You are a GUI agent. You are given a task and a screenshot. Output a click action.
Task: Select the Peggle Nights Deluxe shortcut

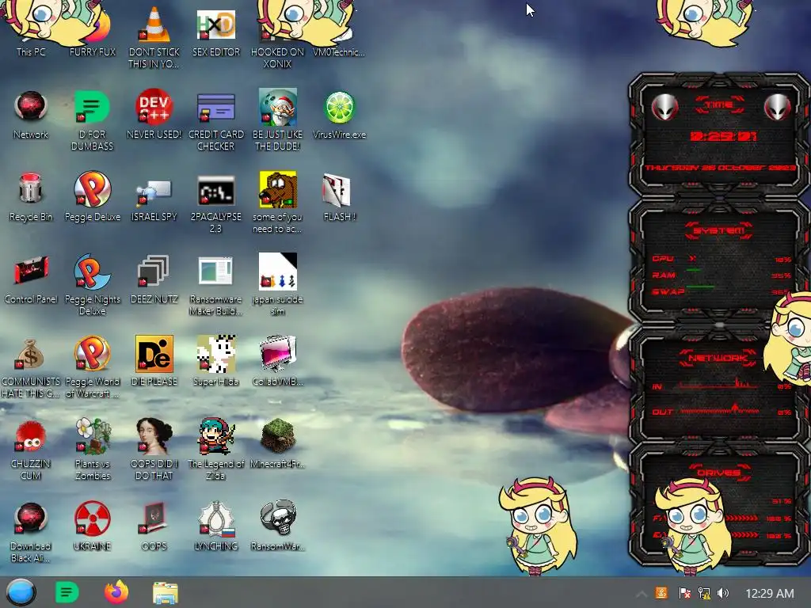click(x=92, y=284)
